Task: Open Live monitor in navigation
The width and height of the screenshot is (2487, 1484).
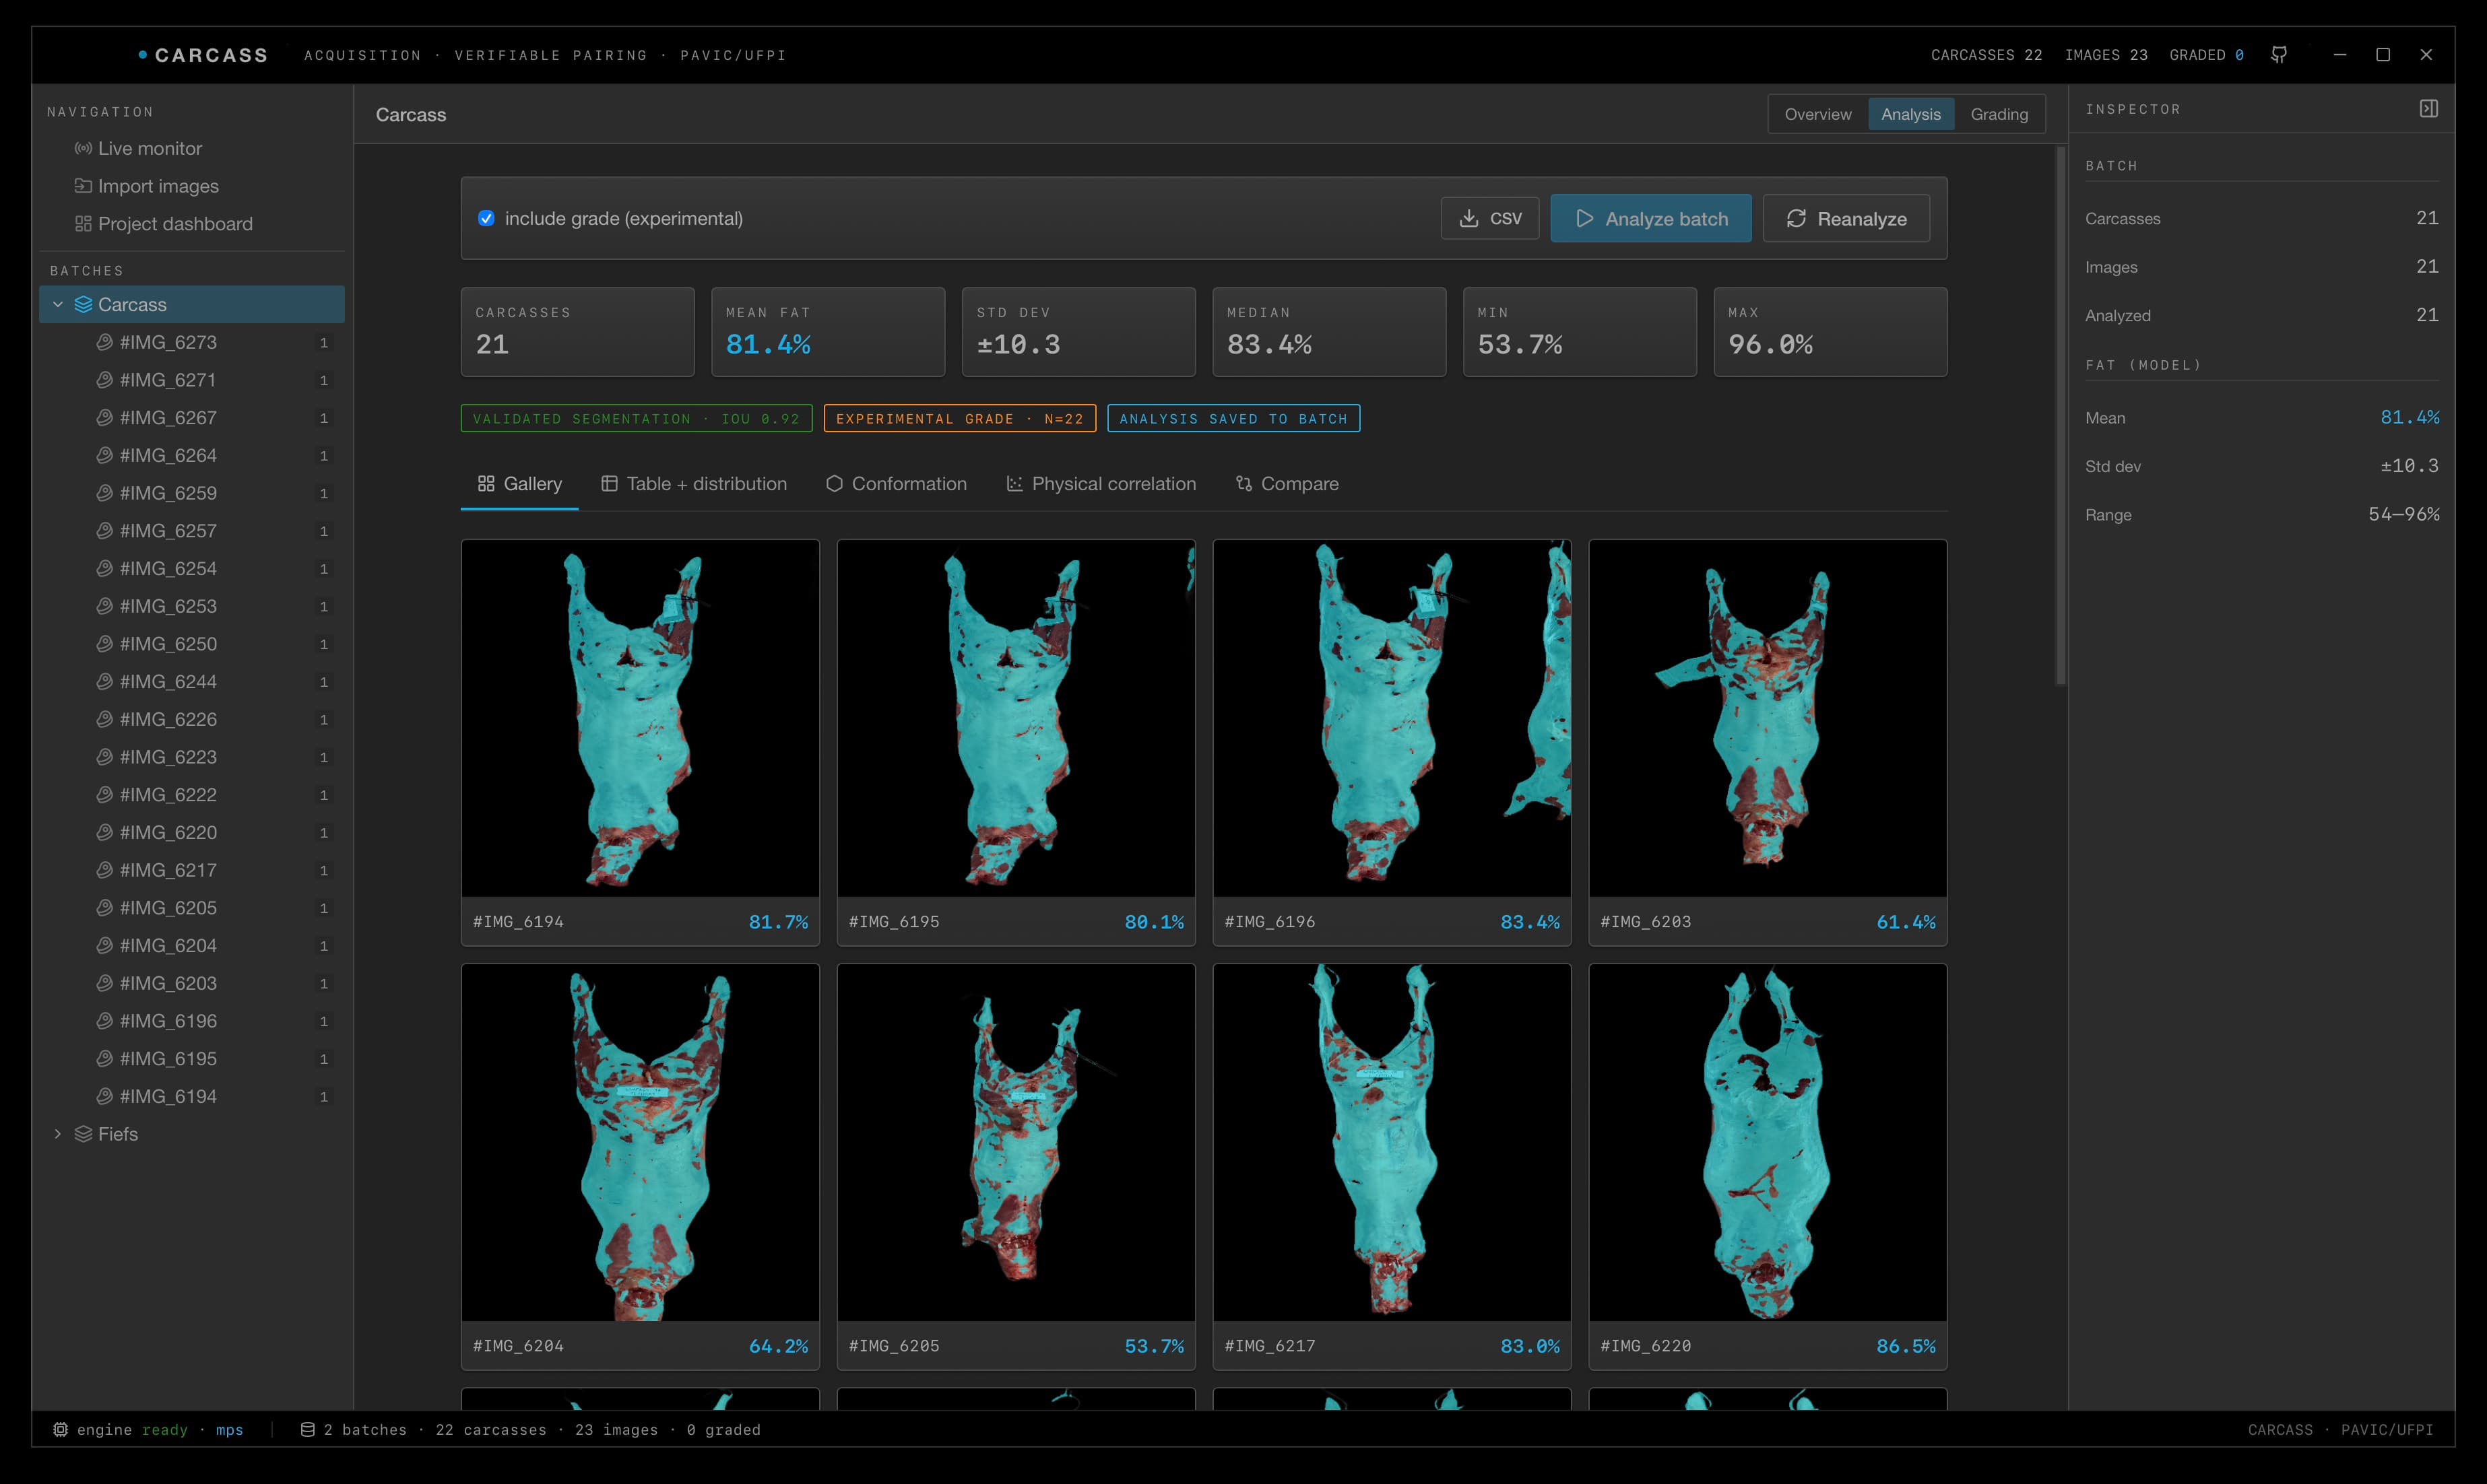Action: coord(192,148)
